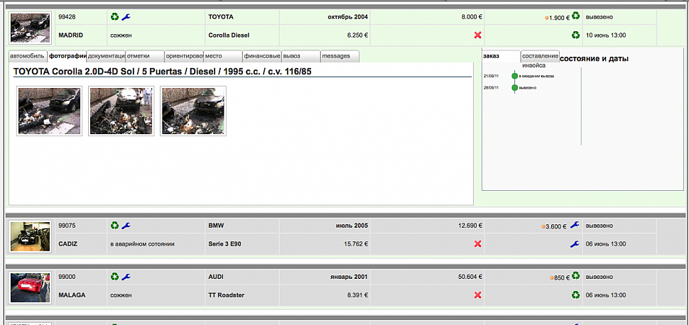The width and height of the screenshot is (689, 325).
Task: Open the third Toyota photo thumbnail
Action: tap(193, 111)
